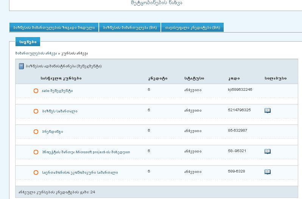Open the Microsoft project course link

(x=86, y=152)
